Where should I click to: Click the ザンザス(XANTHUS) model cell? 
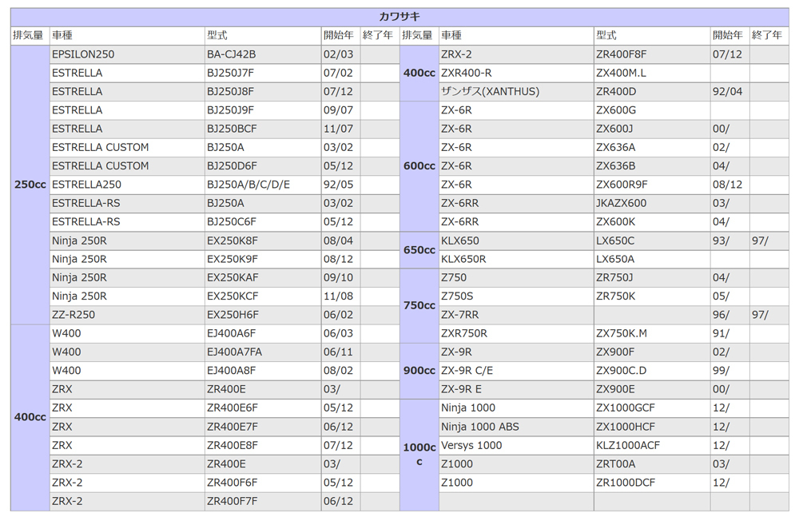(516, 92)
